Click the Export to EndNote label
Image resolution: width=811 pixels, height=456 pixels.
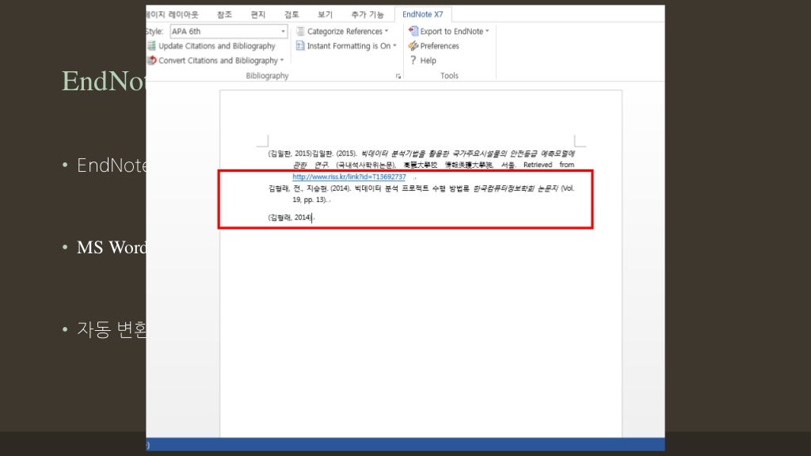pyautogui.click(x=451, y=32)
